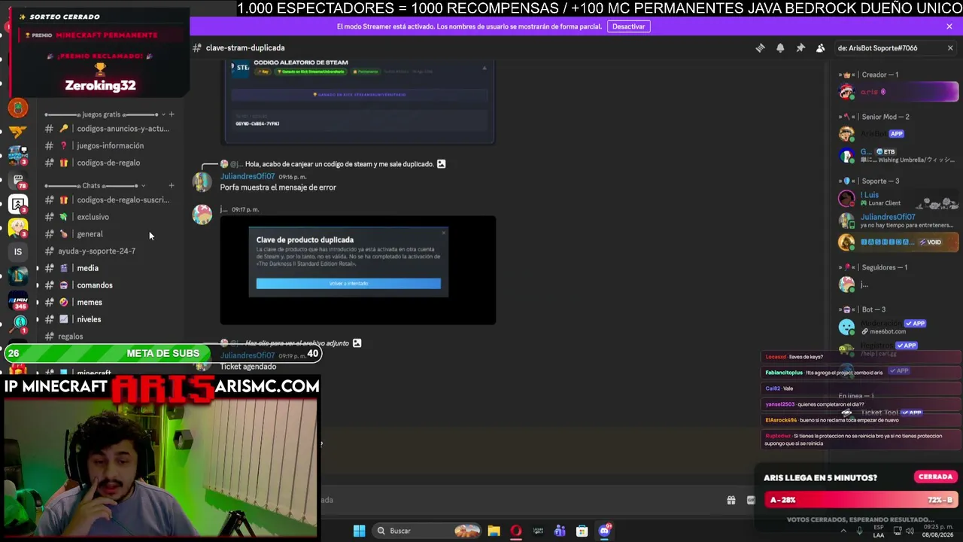Viewport: 963px width, 542px height.
Task: Open File Explorer from taskbar
Action: (494, 531)
